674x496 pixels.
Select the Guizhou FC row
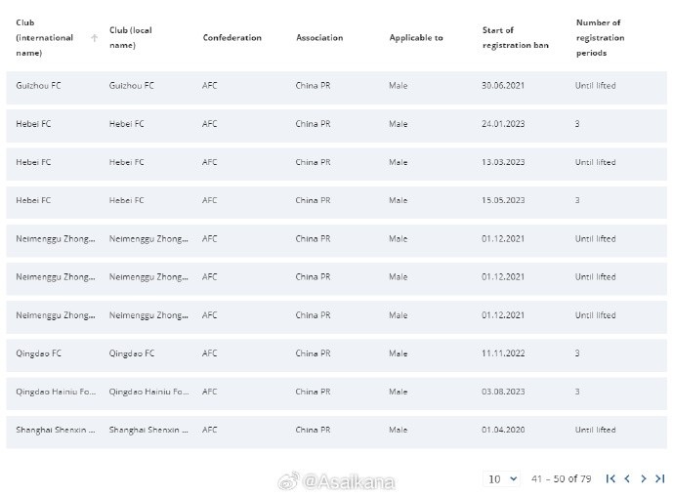[337, 88]
